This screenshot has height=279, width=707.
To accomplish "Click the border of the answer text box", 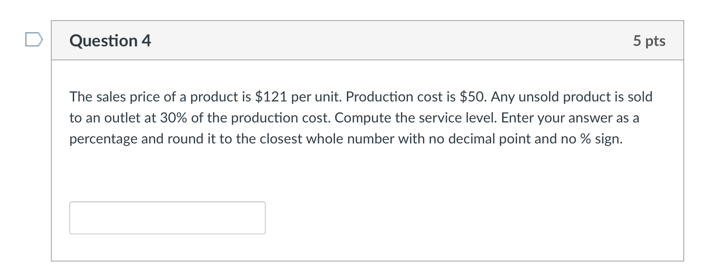I will click(168, 202).
